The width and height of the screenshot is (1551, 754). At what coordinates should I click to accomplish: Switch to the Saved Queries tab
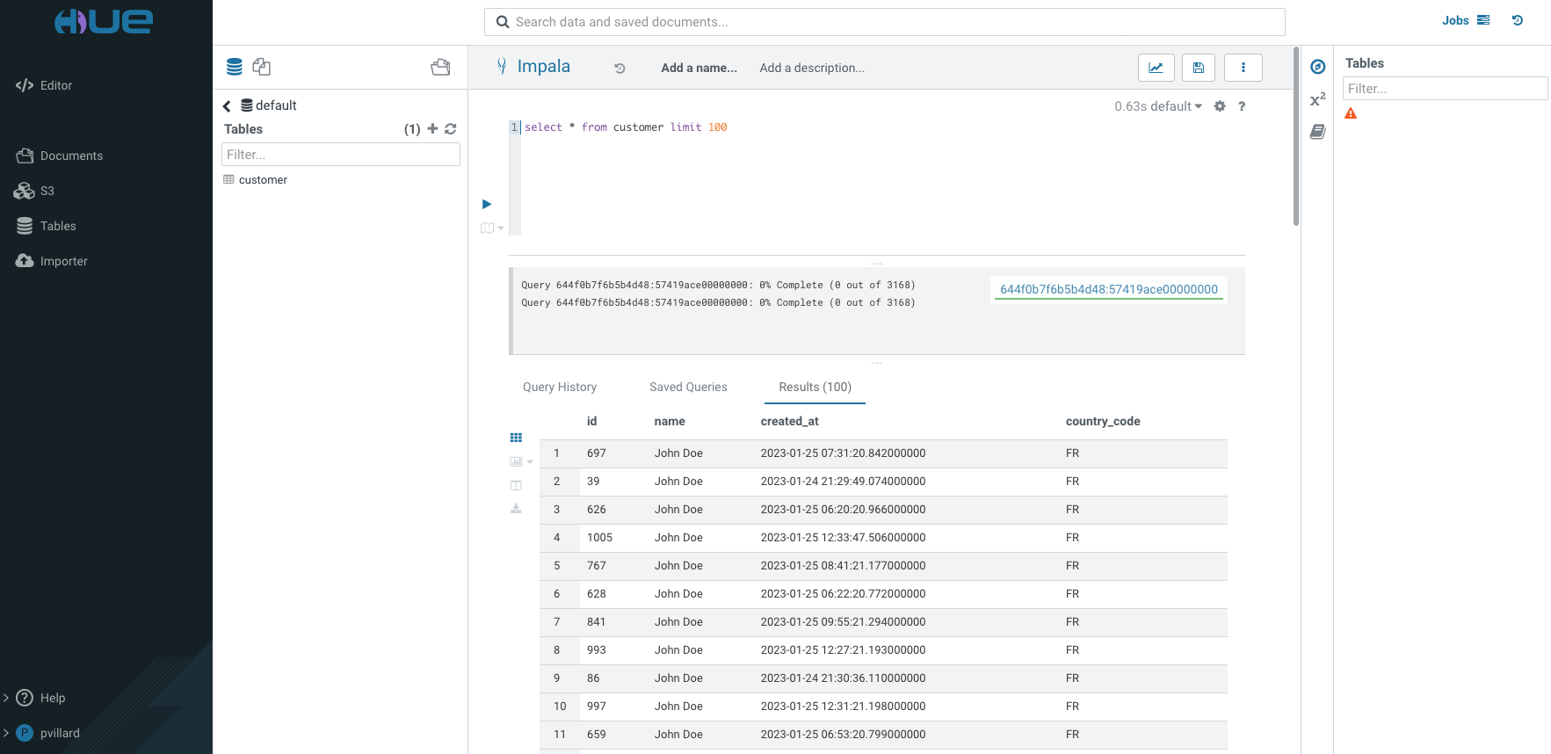[x=688, y=387]
